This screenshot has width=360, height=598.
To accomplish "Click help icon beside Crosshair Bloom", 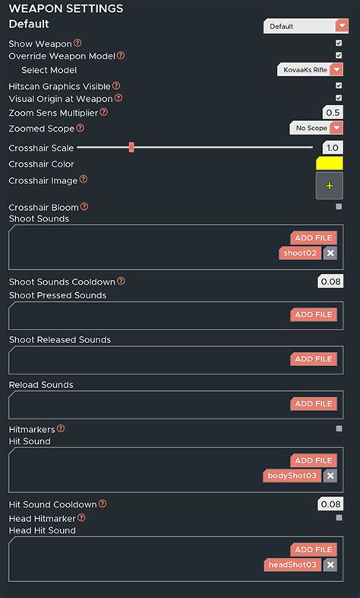I will pos(84,207).
